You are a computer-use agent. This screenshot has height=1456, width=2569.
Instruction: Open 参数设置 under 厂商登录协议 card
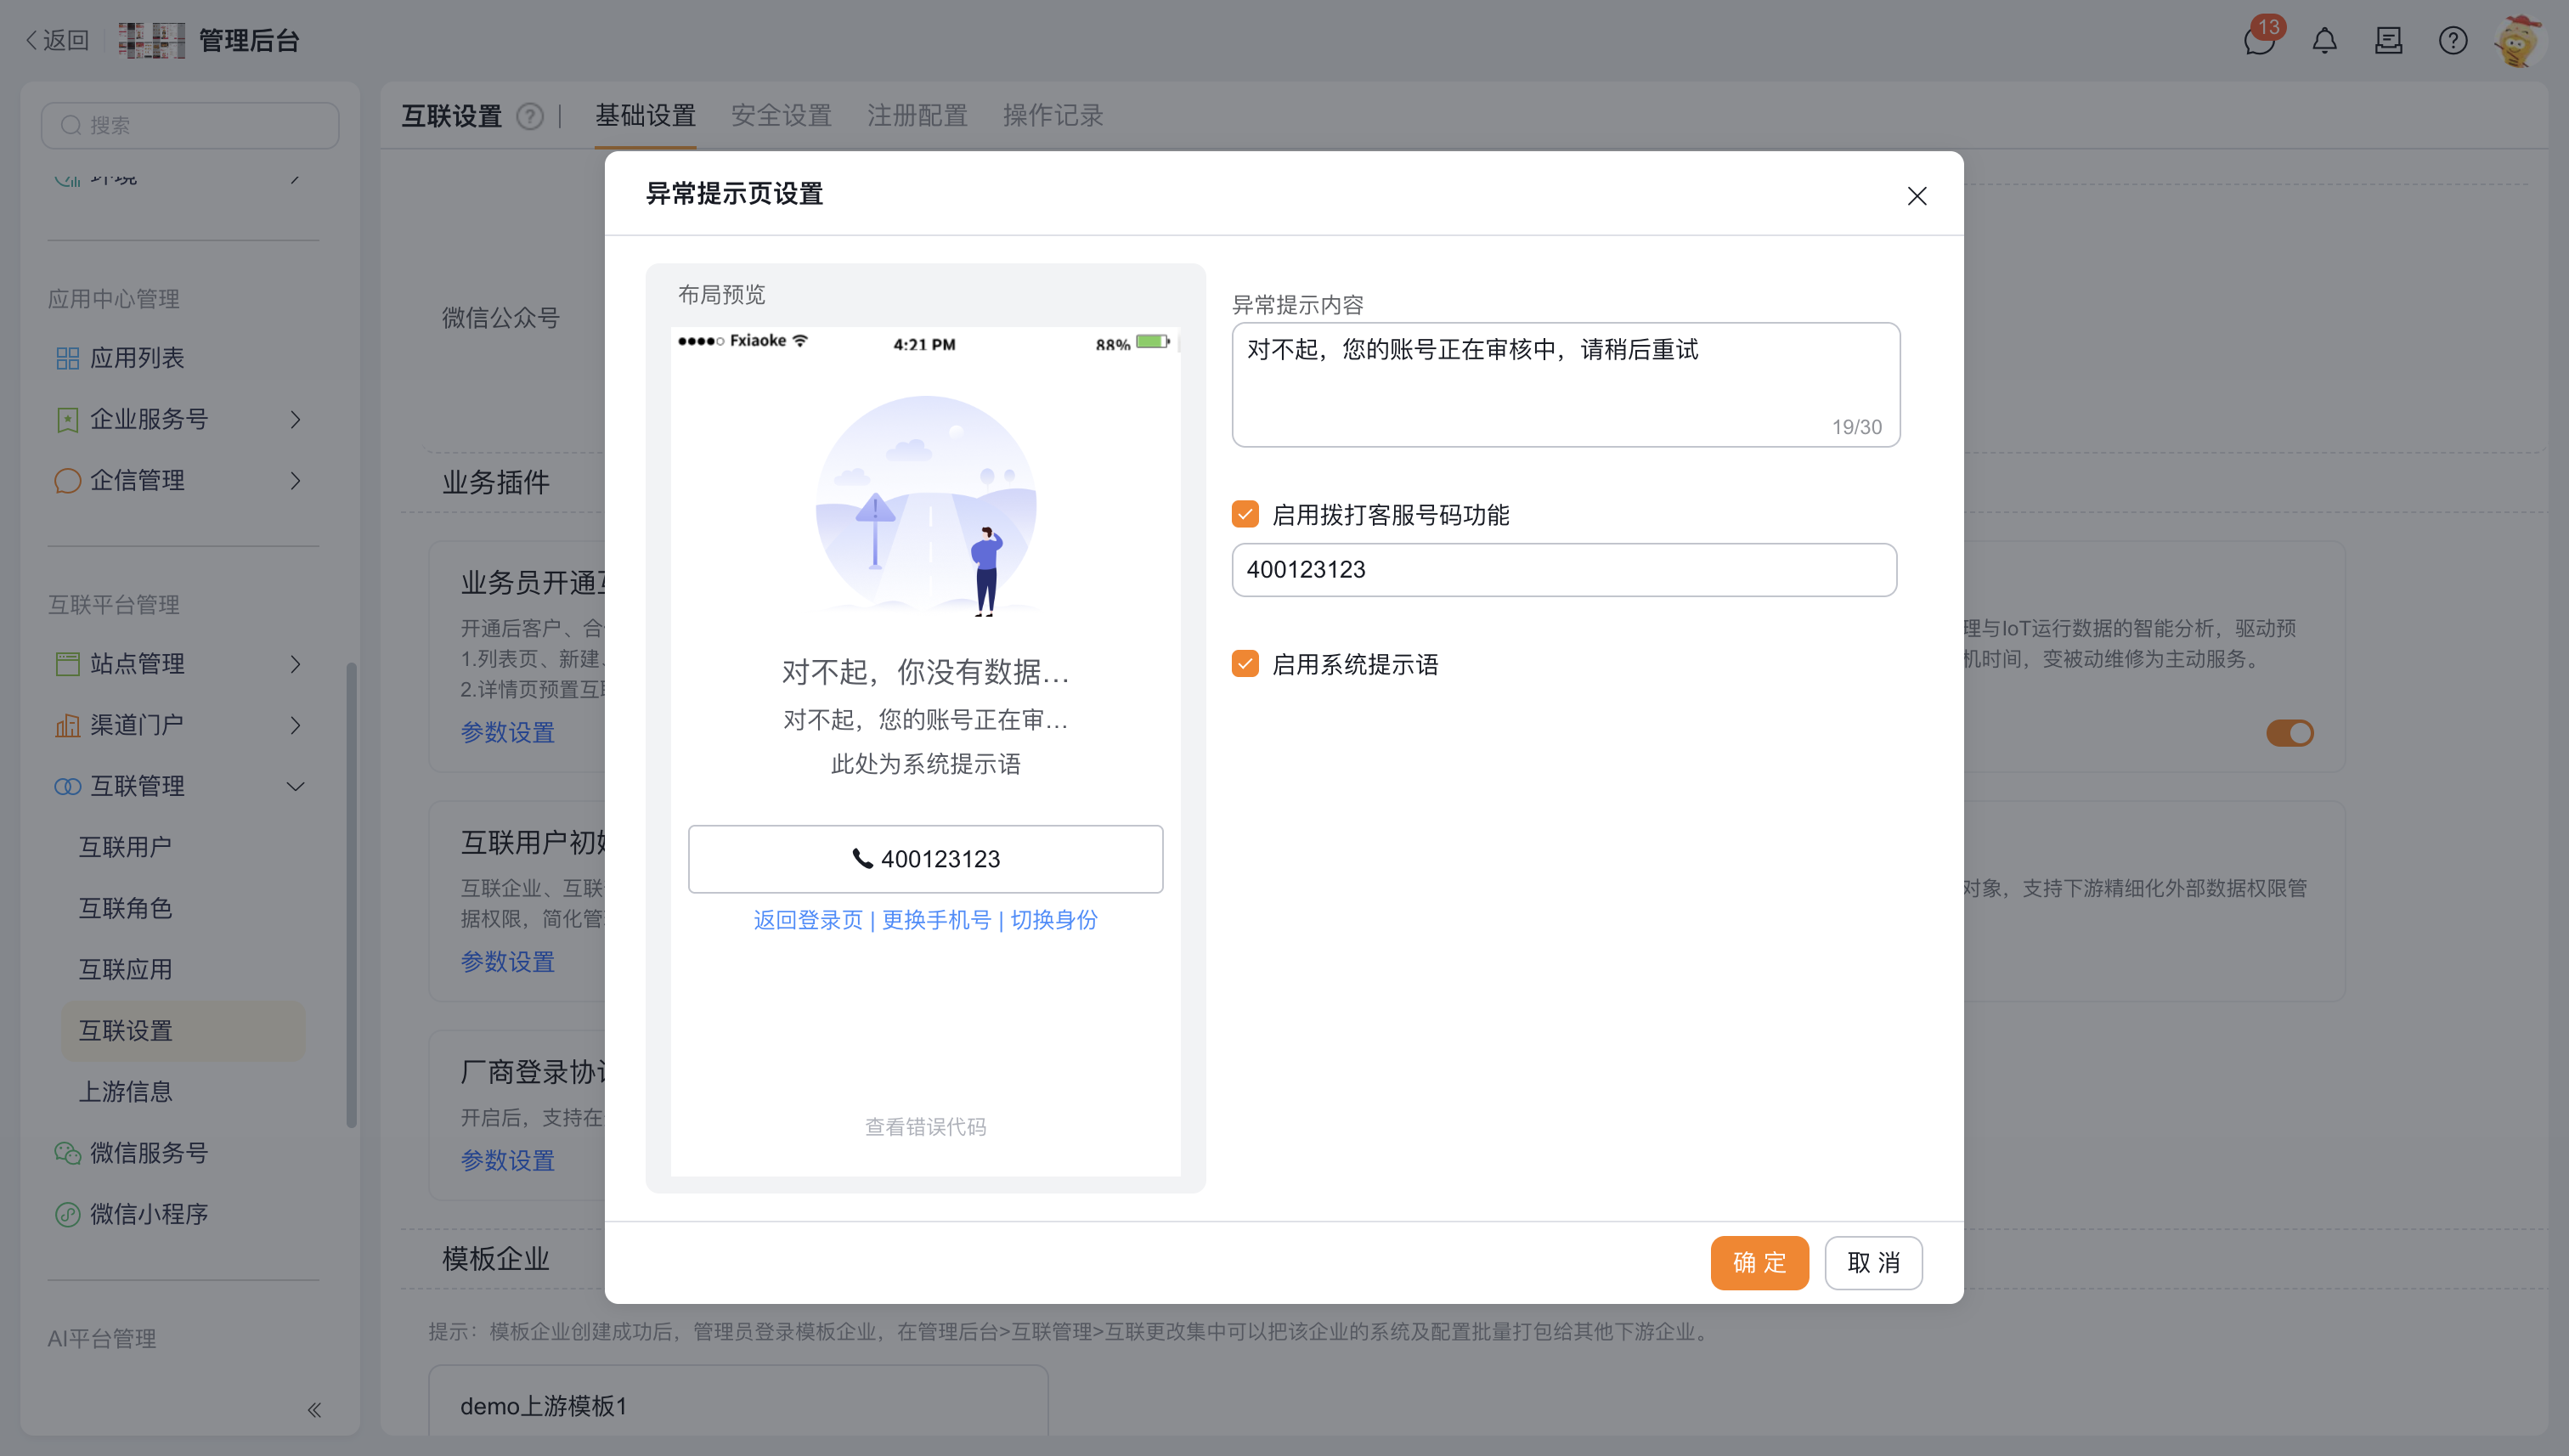tap(507, 1161)
